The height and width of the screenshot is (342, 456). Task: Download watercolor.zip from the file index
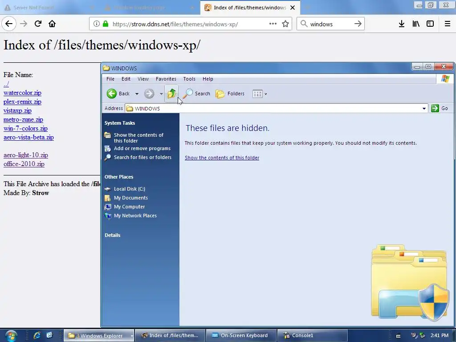(x=22, y=93)
